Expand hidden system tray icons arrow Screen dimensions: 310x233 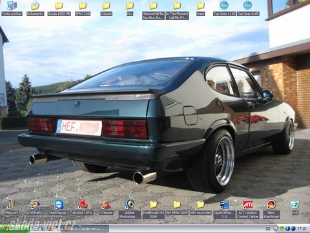[276, 228]
